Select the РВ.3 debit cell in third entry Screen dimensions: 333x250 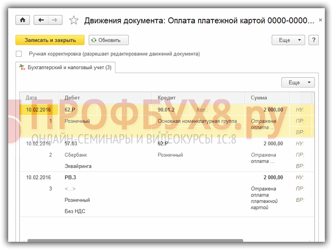(x=70, y=177)
